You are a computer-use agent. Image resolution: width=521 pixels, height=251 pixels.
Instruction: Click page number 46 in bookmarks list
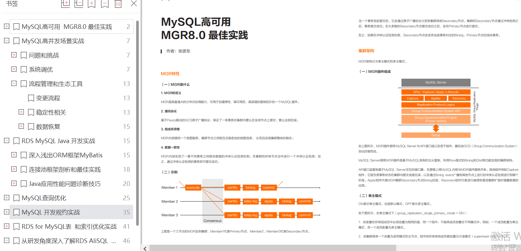click(x=127, y=241)
